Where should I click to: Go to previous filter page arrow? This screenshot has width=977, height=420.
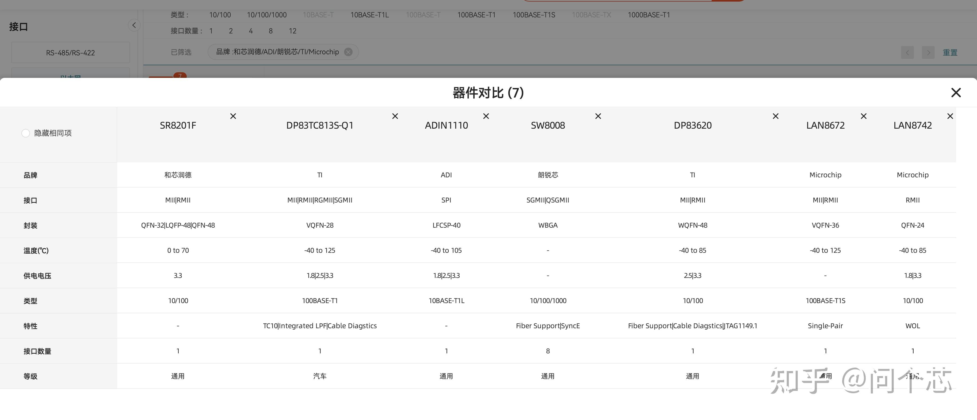pyautogui.click(x=907, y=52)
